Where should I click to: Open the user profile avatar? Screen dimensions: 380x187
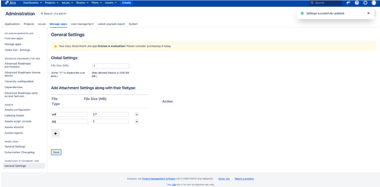point(374,3)
